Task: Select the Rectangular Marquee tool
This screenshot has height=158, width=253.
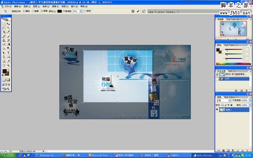Action: pos(4,24)
